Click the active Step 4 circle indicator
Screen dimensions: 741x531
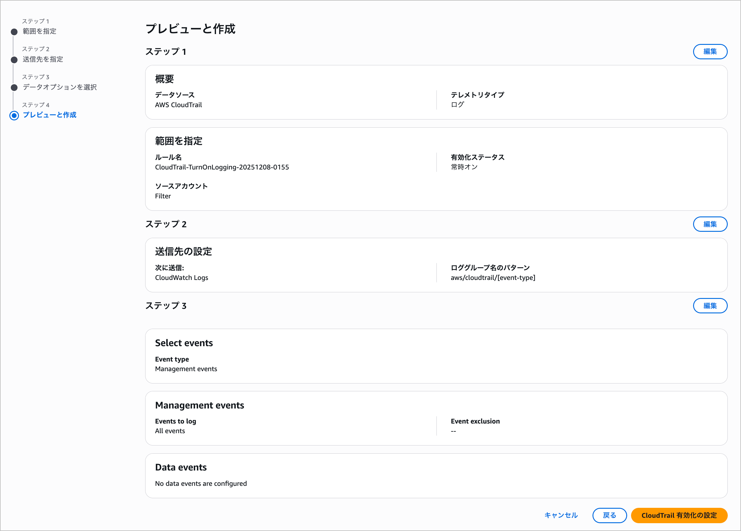(14, 115)
